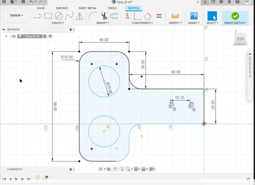Click the FINISH SKETCH green checkmark
255x185 pixels.
[235, 16]
